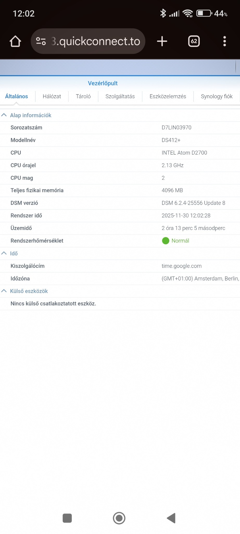The width and height of the screenshot is (240, 534).
Task: Open the tab switcher showing 62 tabs
Action: click(x=194, y=41)
